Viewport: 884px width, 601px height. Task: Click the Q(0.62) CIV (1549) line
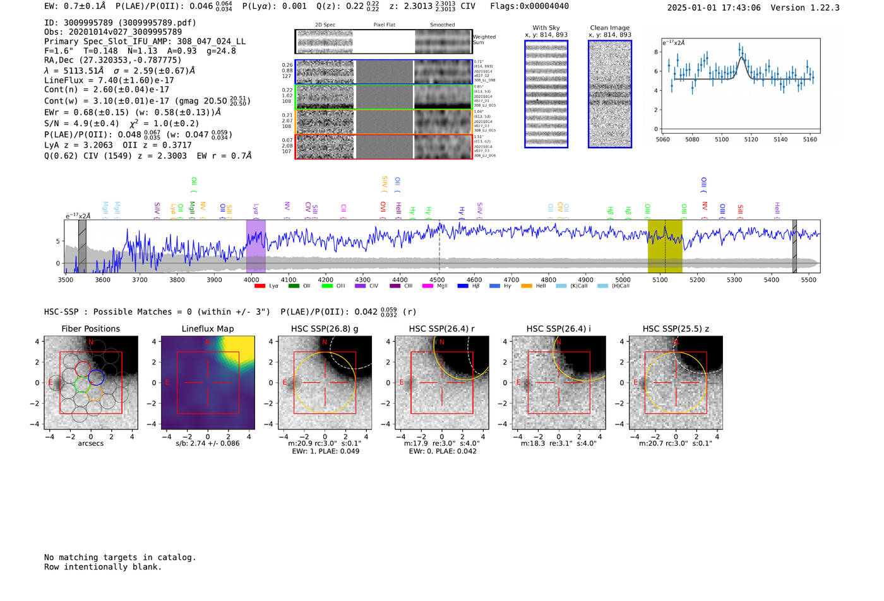coord(148,155)
